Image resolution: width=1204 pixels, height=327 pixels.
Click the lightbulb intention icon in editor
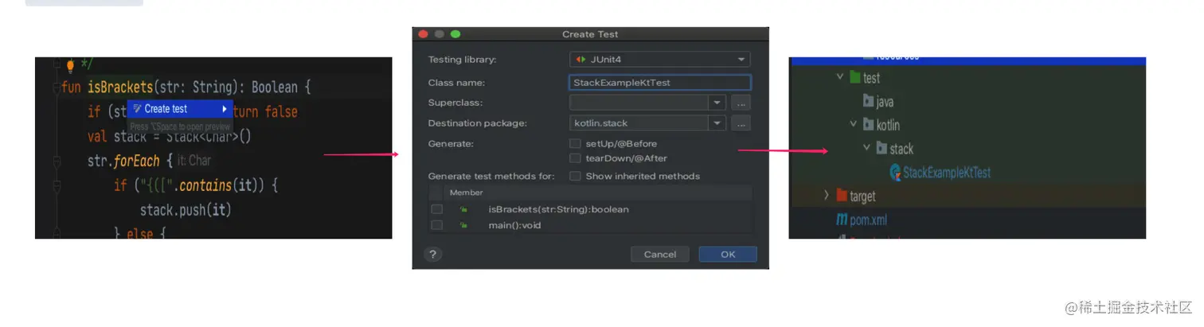click(70, 65)
